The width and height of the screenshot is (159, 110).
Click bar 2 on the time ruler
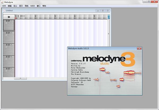point(36,16)
